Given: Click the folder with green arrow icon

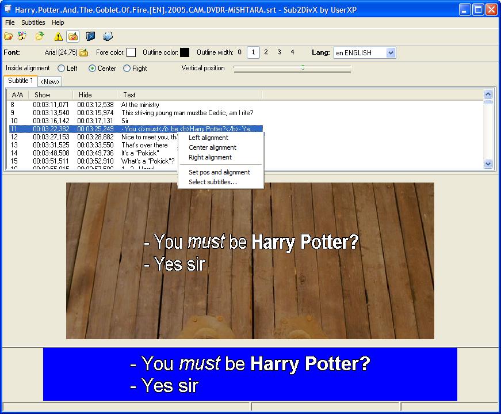Looking at the screenshot, I should [x=40, y=36].
